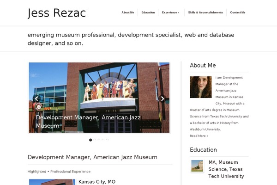Click the Texas Tech University thumbnail
277x185 pixels.
[x=197, y=166]
